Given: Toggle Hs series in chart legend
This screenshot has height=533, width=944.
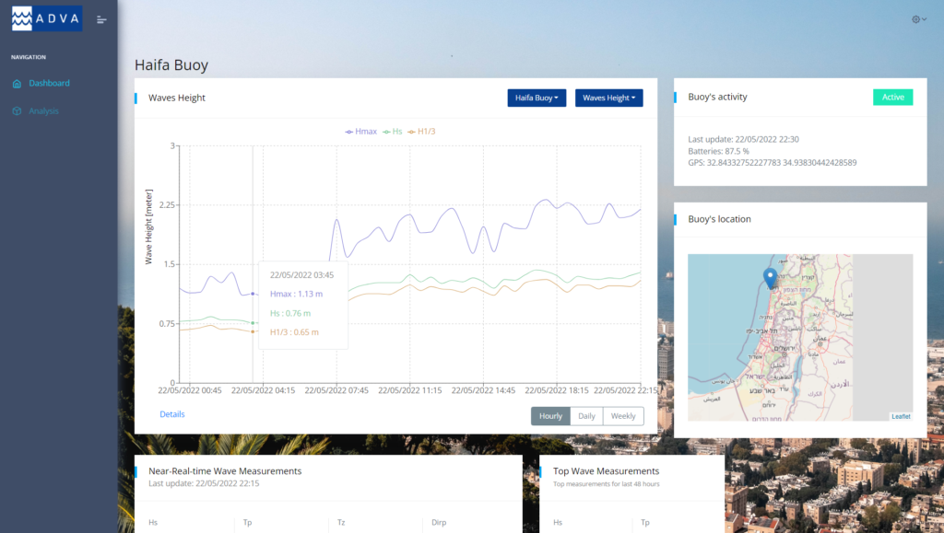Looking at the screenshot, I should pyautogui.click(x=393, y=132).
